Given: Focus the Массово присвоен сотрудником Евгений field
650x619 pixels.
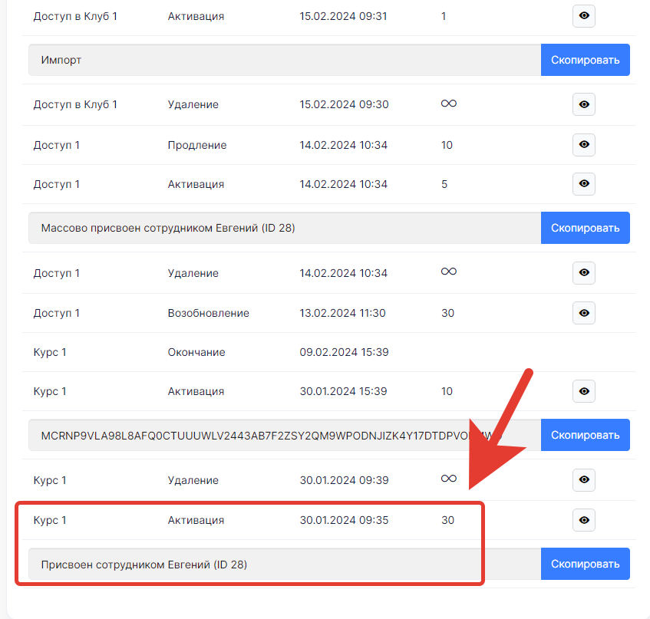Looking at the screenshot, I should pyautogui.click(x=284, y=228).
